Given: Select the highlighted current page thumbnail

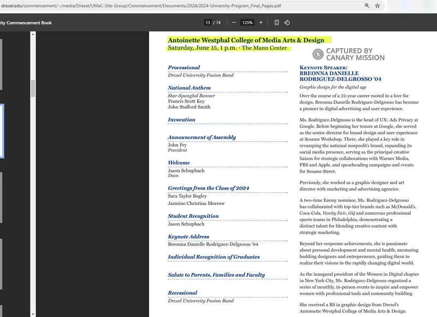Looking at the screenshot, I should [2, 131].
